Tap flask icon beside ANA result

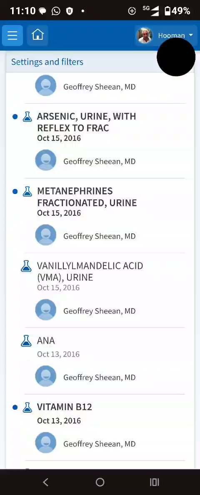(26, 341)
